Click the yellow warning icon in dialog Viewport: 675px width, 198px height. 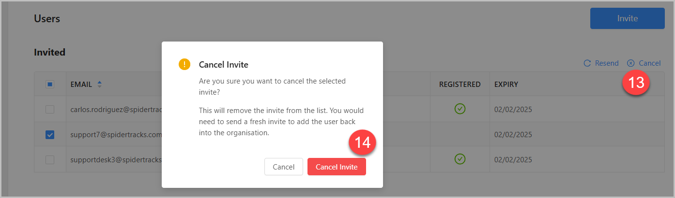click(x=184, y=64)
